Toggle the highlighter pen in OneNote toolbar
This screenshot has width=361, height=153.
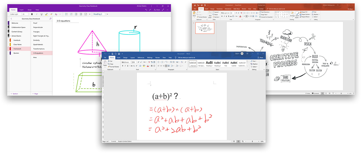point(46,14)
